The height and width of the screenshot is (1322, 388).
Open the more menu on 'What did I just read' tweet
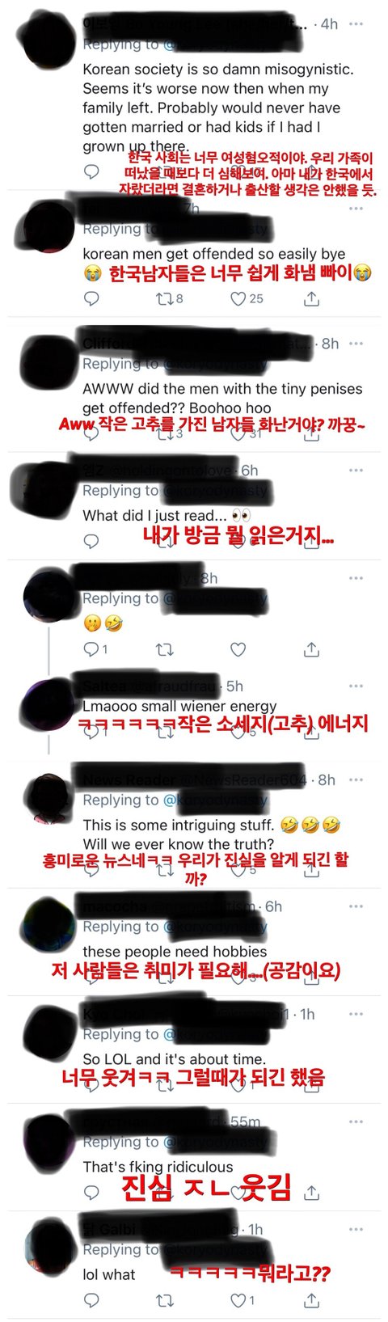(356, 471)
